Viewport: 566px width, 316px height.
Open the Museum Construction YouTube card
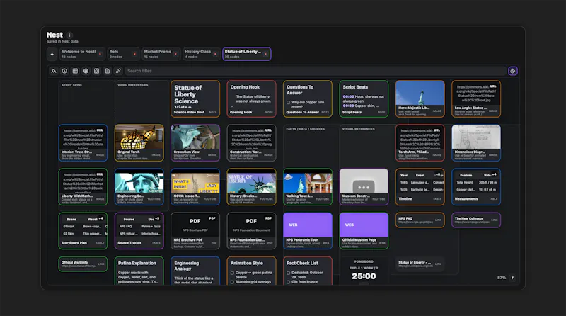(364, 186)
